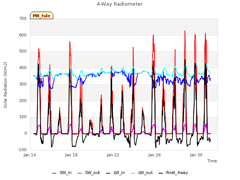This screenshot has width=240, height=180.
Task: Click the 500 y-axis tick label
Action: click(23, 51)
